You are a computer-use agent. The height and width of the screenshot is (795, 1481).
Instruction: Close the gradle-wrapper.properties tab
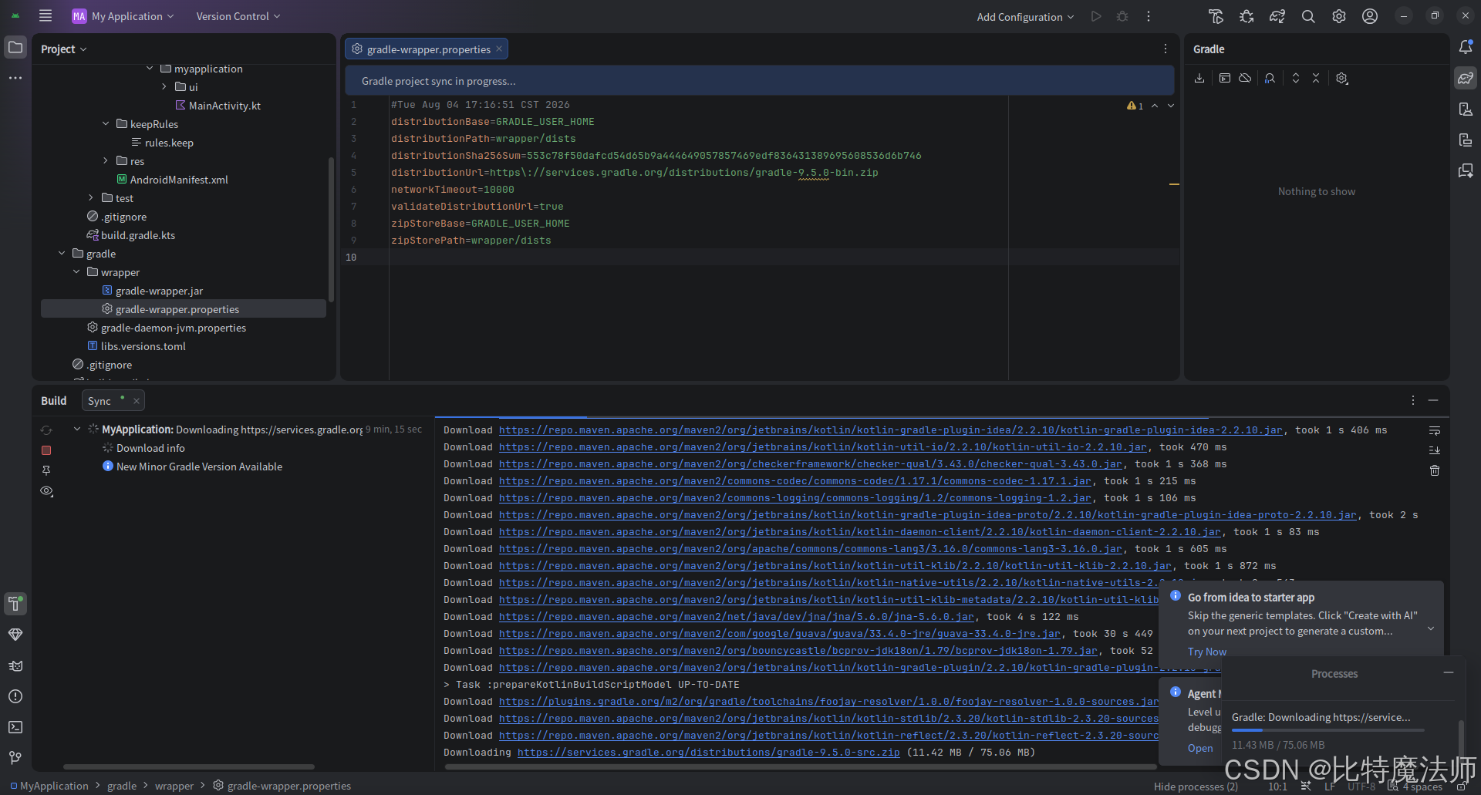[499, 49]
